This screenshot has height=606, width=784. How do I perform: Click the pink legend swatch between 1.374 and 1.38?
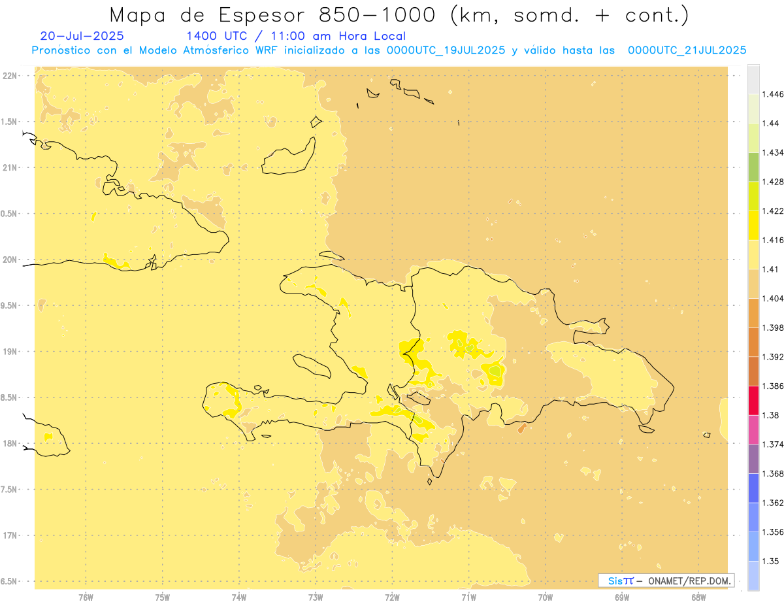click(753, 429)
